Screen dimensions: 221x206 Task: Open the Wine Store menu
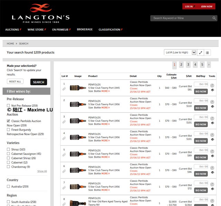(x=37, y=30)
